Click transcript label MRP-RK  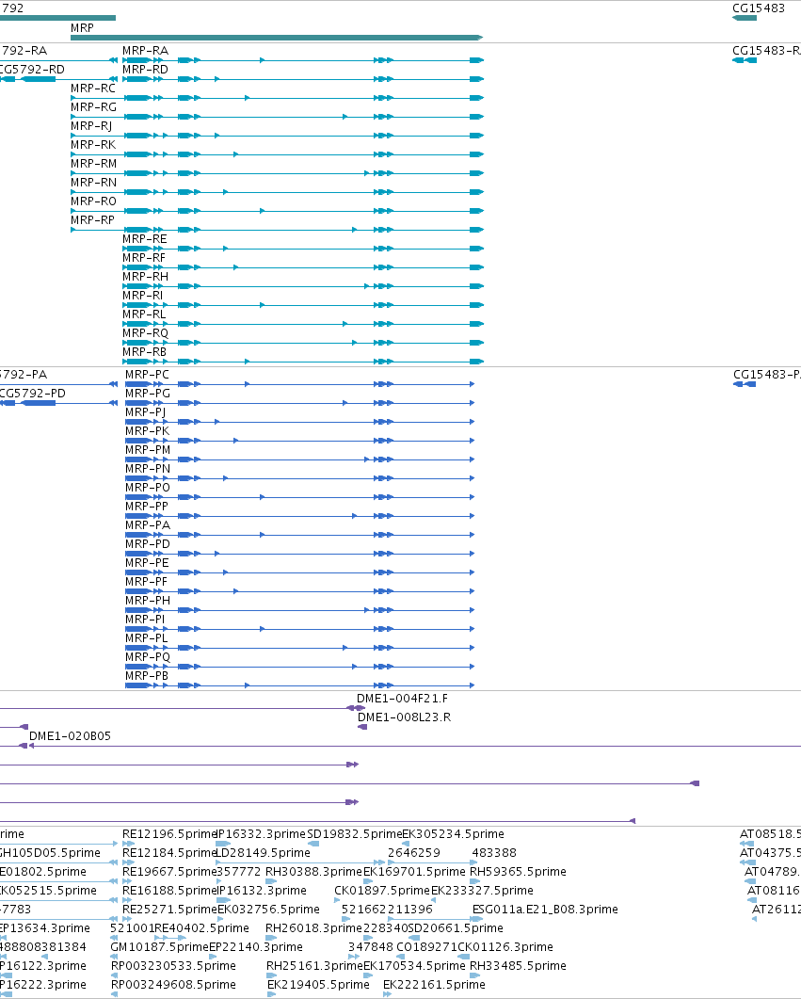point(93,145)
